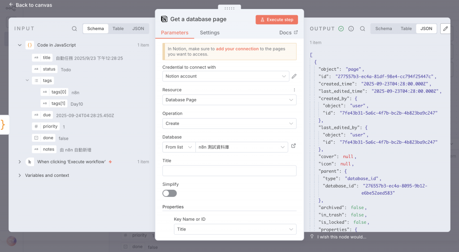Viewport: 459px width, 252px height.
Task: Click the orange code node handle
Action: coord(3,125)
